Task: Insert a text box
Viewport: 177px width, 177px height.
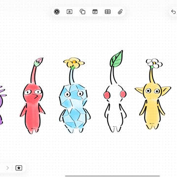Action: point(69,12)
